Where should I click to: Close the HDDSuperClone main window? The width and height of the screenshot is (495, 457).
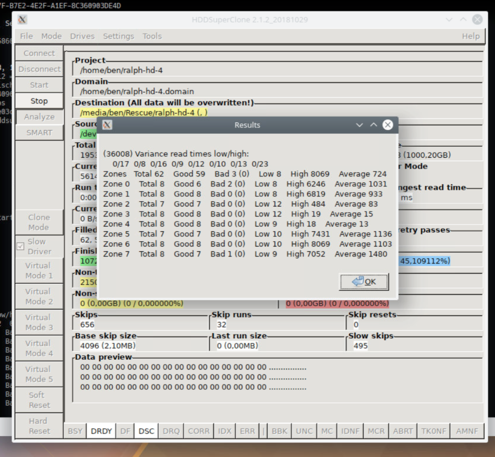477,19
